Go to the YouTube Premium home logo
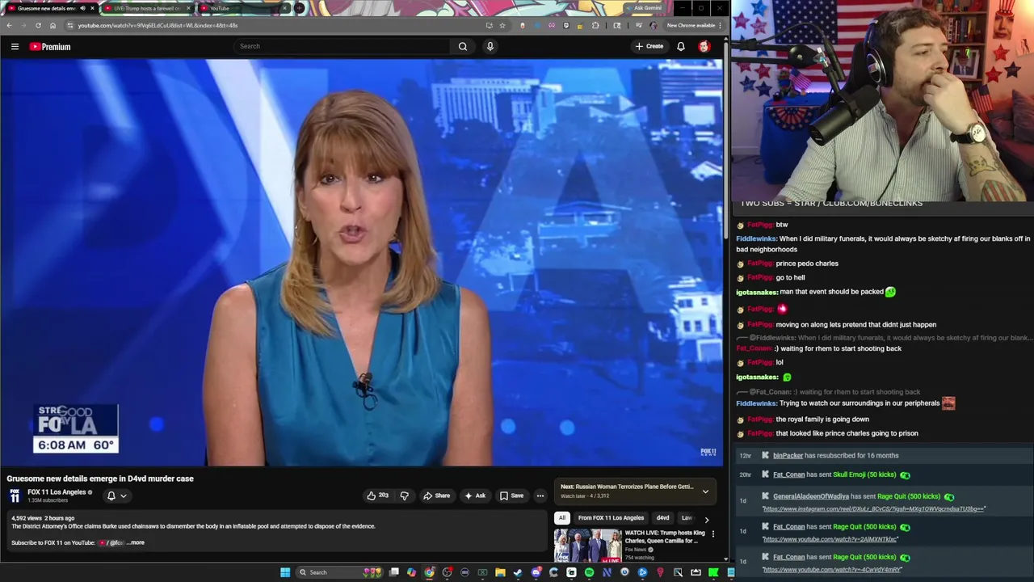The width and height of the screenshot is (1034, 582). coord(50,47)
